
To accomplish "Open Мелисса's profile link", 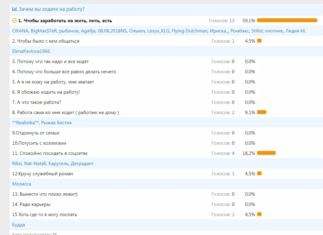I will point(22,184).
